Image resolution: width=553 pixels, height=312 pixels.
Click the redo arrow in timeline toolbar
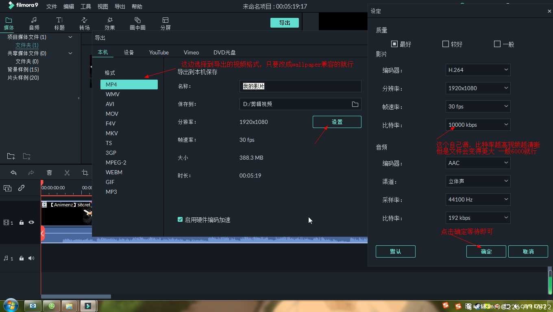31,173
